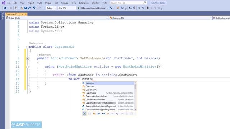Screen dimensions: 230x129
Task: Collapse the GetCustomers method region
Action: tap(27, 58)
